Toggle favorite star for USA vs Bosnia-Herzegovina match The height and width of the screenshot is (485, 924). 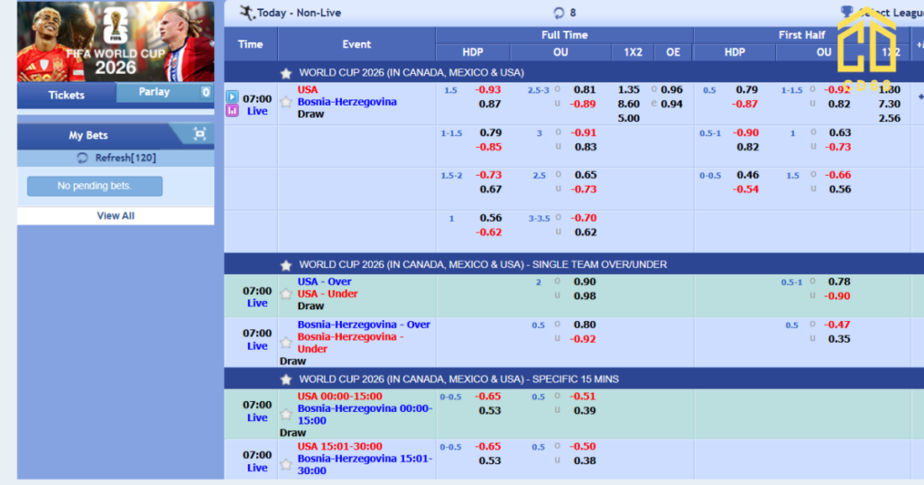click(x=286, y=102)
